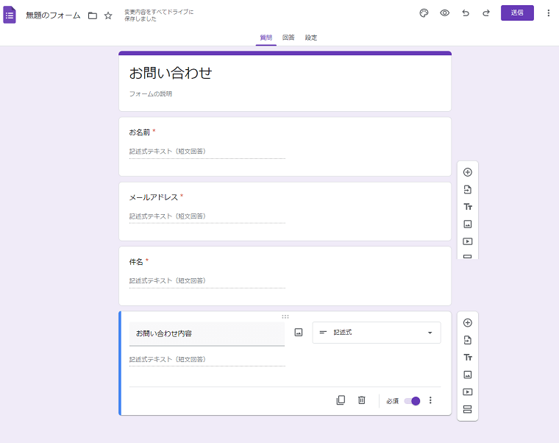Add title and description lower toolbar
The image size is (559, 443).
click(x=468, y=358)
